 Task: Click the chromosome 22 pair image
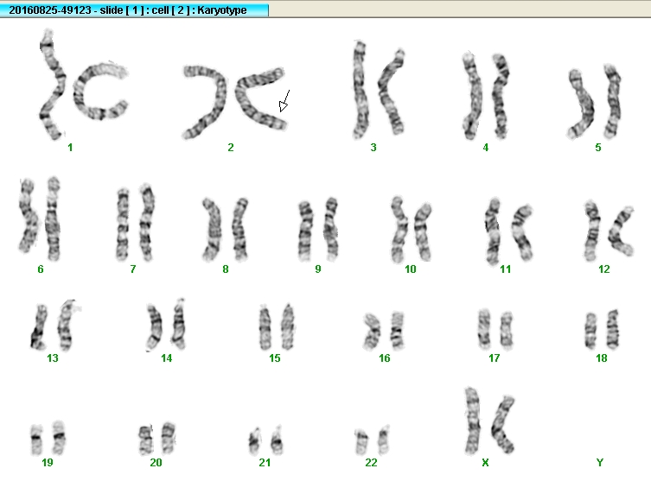tap(373, 440)
